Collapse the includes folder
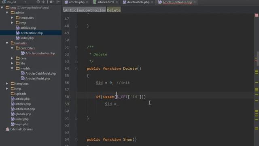Image resolution: width=259 pixels, height=146 pixels. [7, 43]
